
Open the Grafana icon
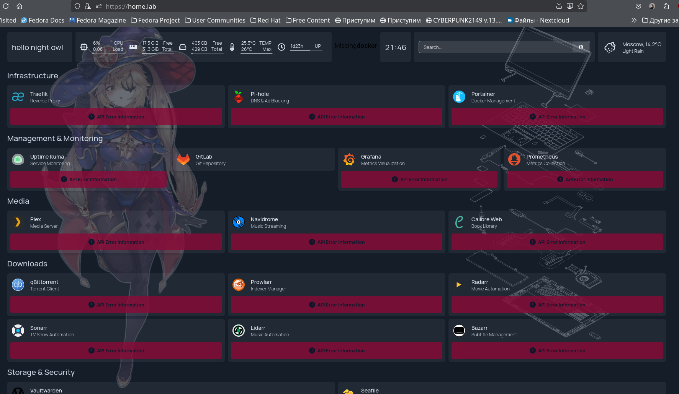(349, 160)
